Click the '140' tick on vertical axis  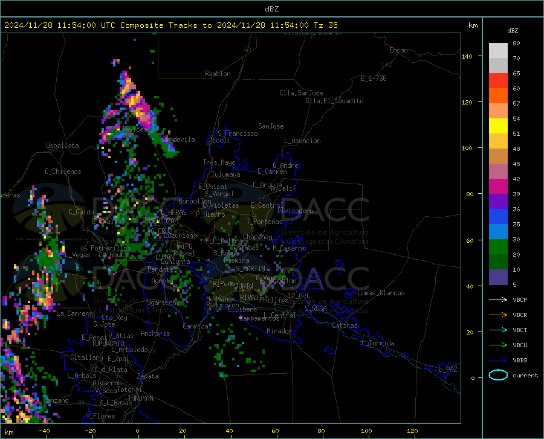[x=467, y=56]
